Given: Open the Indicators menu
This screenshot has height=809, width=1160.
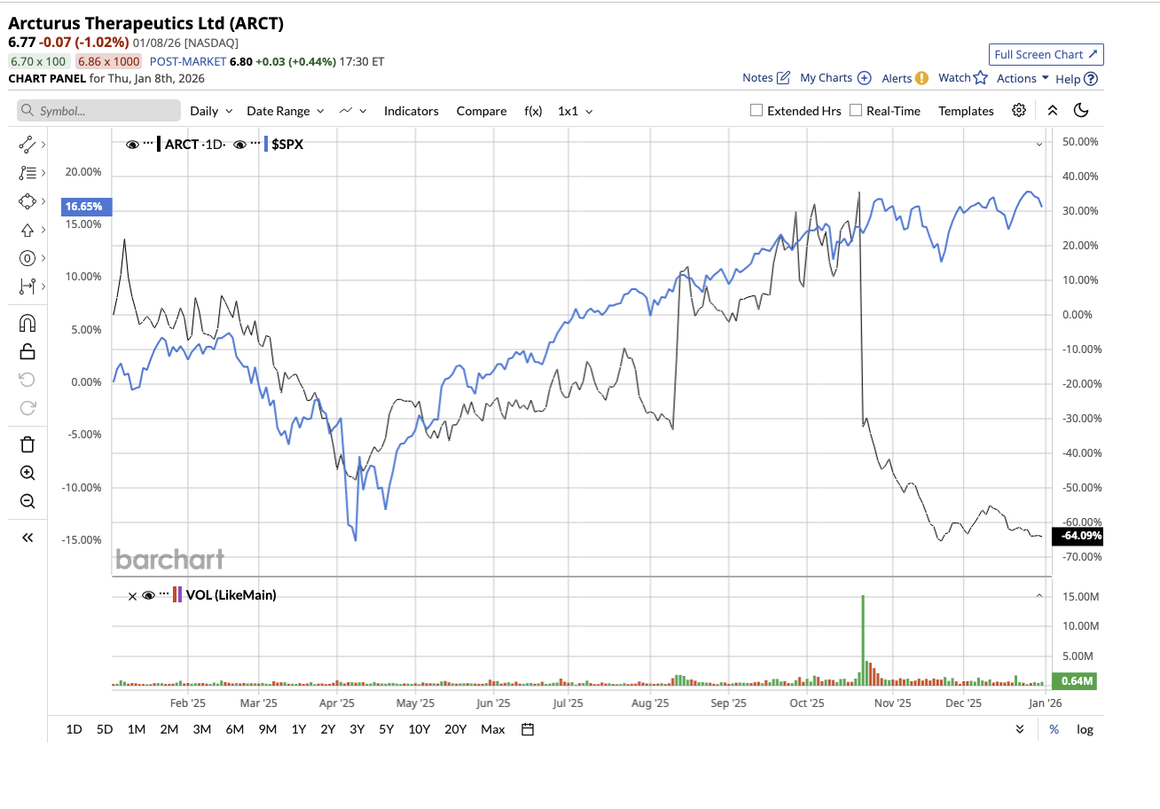Looking at the screenshot, I should [411, 111].
